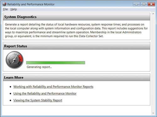Minimize the Reliability and Performance Monitor window
The height and width of the screenshot is (117, 157).
point(136,4)
